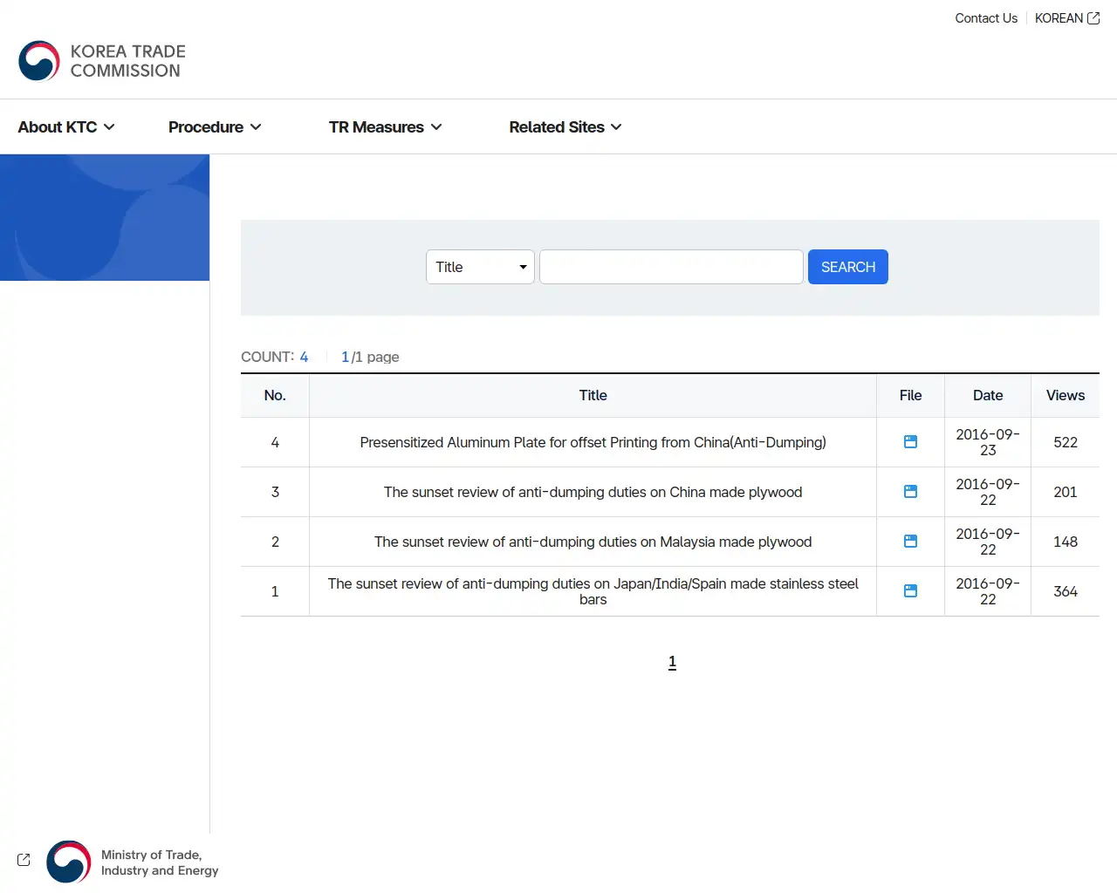
Task: Click the Views column header
Action: (1066, 395)
